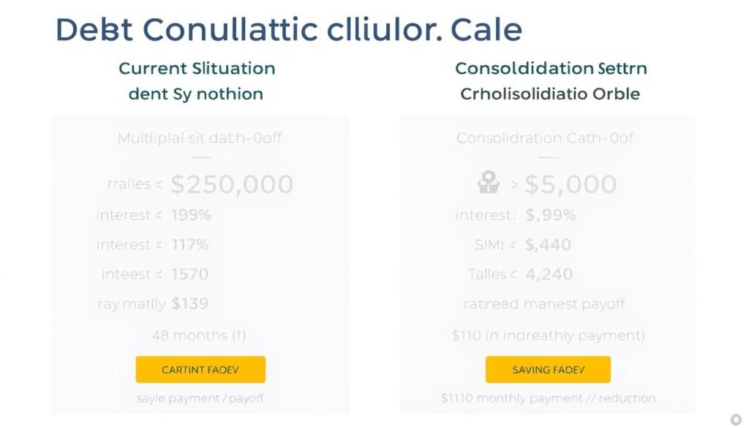Image resolution: width=749 pixels, height=428 pixels.
Task: Select the 48 months (f) term indicator
Action: pyautogui.click(x=200, y=335)
